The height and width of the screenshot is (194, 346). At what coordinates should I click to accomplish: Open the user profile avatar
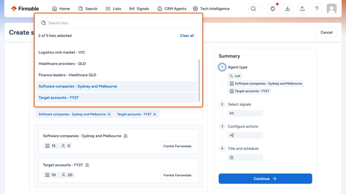coord(332,9)
